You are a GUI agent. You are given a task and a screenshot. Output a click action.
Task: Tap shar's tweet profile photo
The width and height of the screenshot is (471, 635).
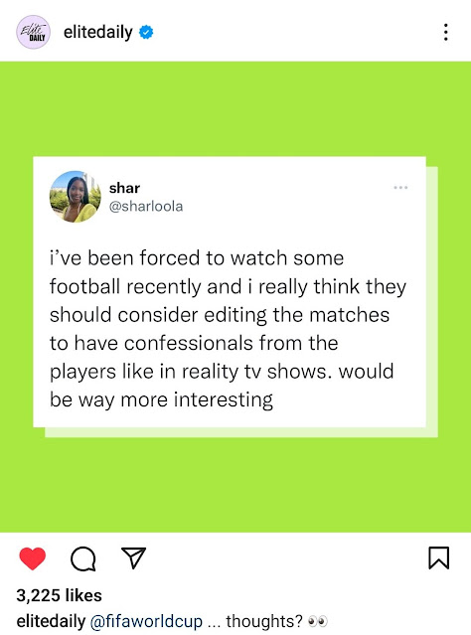(x=75, y=197)
